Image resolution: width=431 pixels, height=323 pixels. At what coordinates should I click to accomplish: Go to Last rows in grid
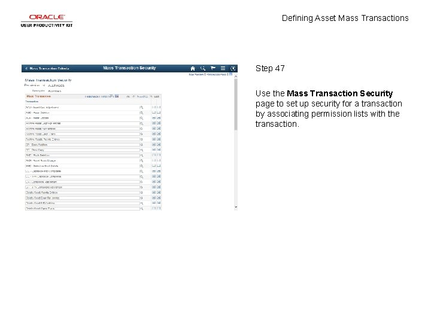157,97
